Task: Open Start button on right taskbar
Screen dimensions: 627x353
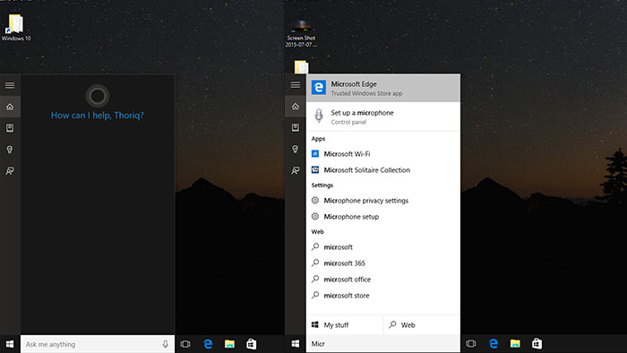Action: (296, 344)
